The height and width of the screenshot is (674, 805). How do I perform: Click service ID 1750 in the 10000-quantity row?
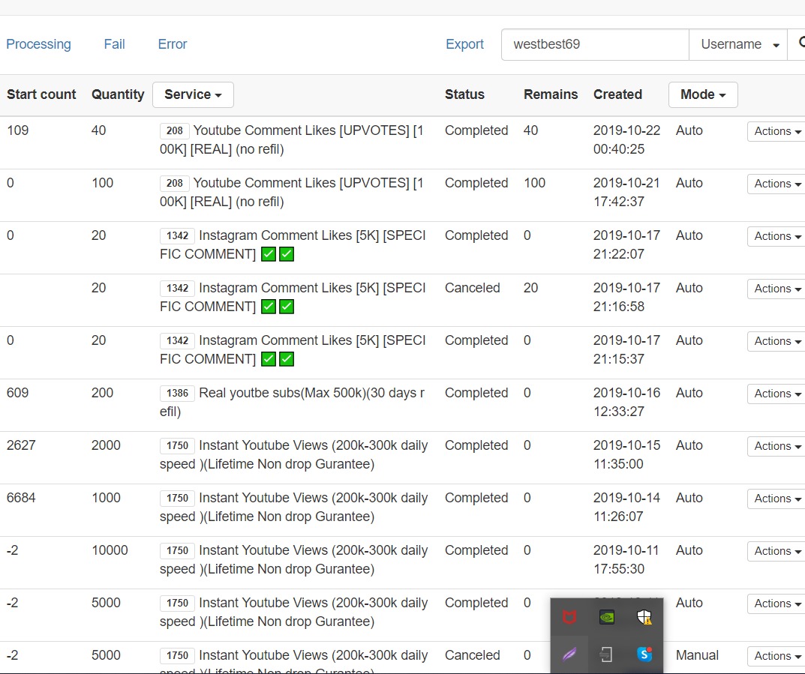pos(177,550)
